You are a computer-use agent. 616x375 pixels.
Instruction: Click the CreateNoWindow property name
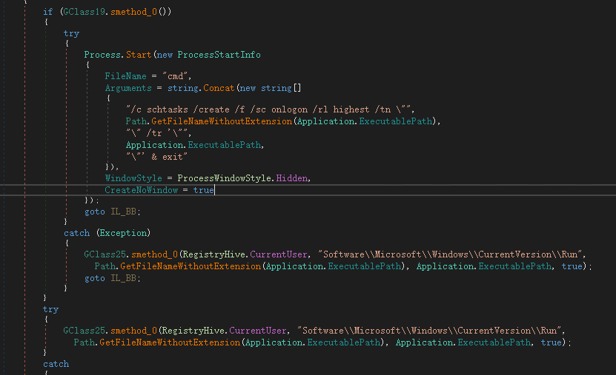(141, 189)
